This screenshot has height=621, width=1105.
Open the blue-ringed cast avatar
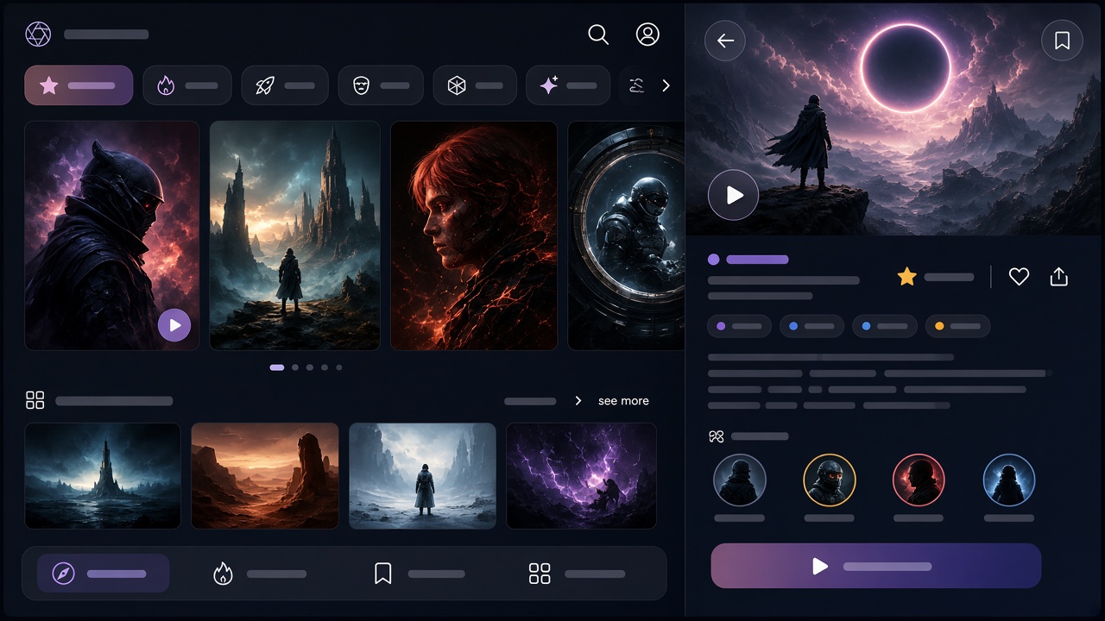(x=1009, y=480)
